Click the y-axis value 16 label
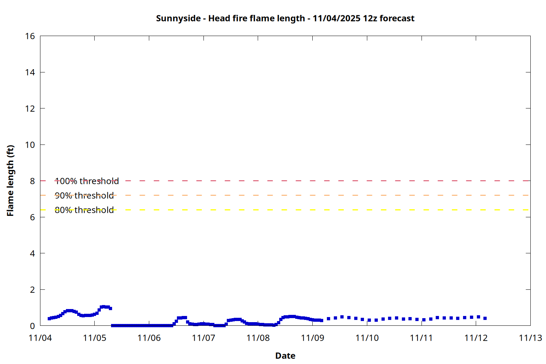Viewport: 546px width, 364px height. coord(30,36)
